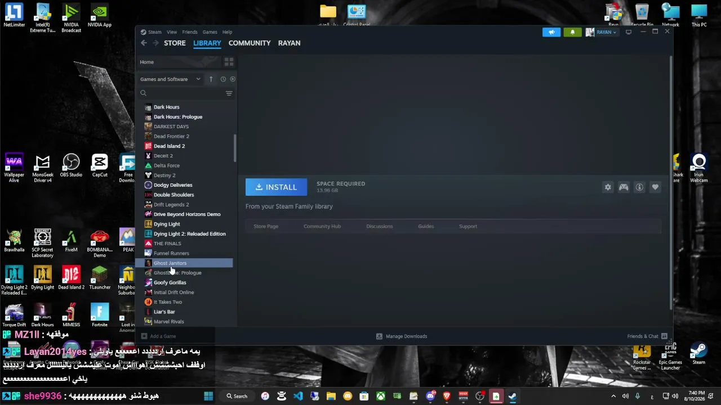Open Fortnite desktop shortcut
Viewport: 721px width, 405px height.
[100, 316]
